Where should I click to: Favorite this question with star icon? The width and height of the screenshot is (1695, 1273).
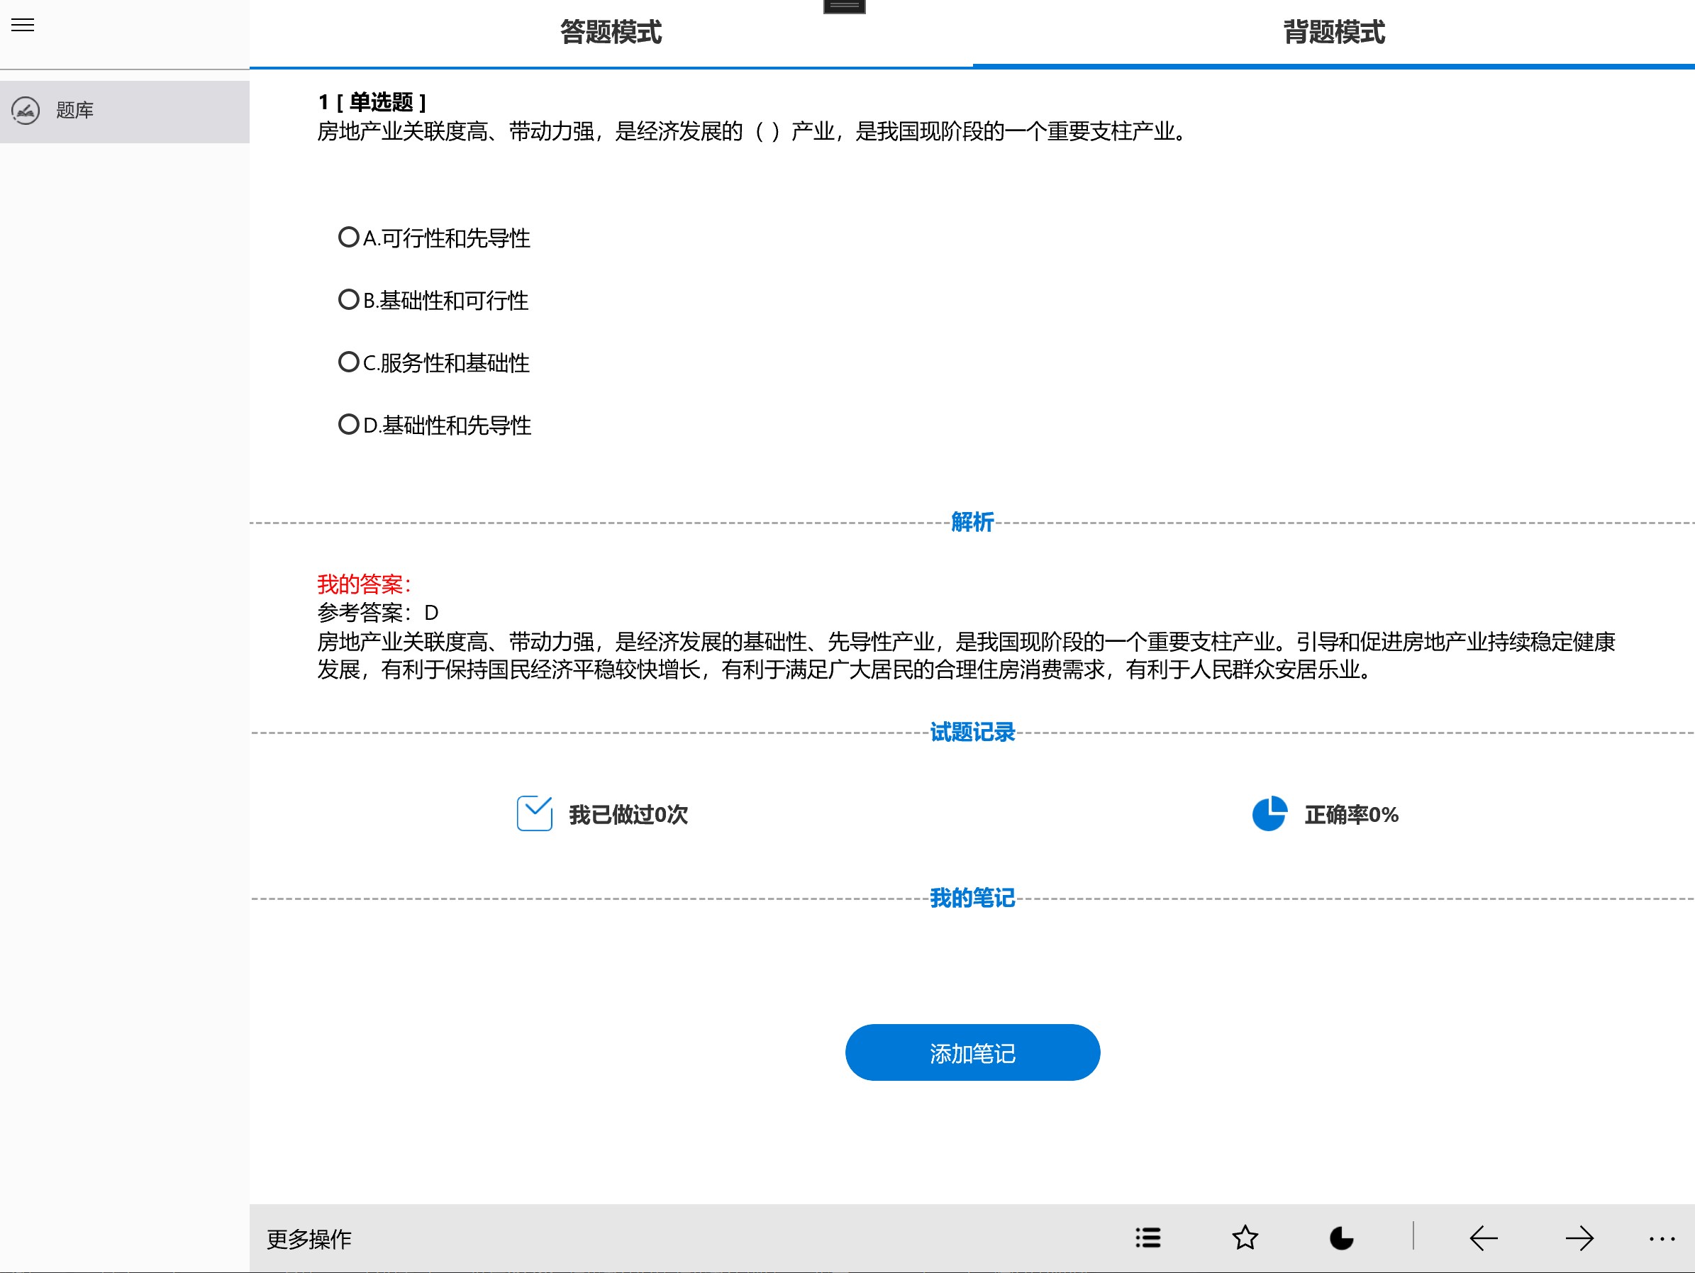coord(1245,1238)
